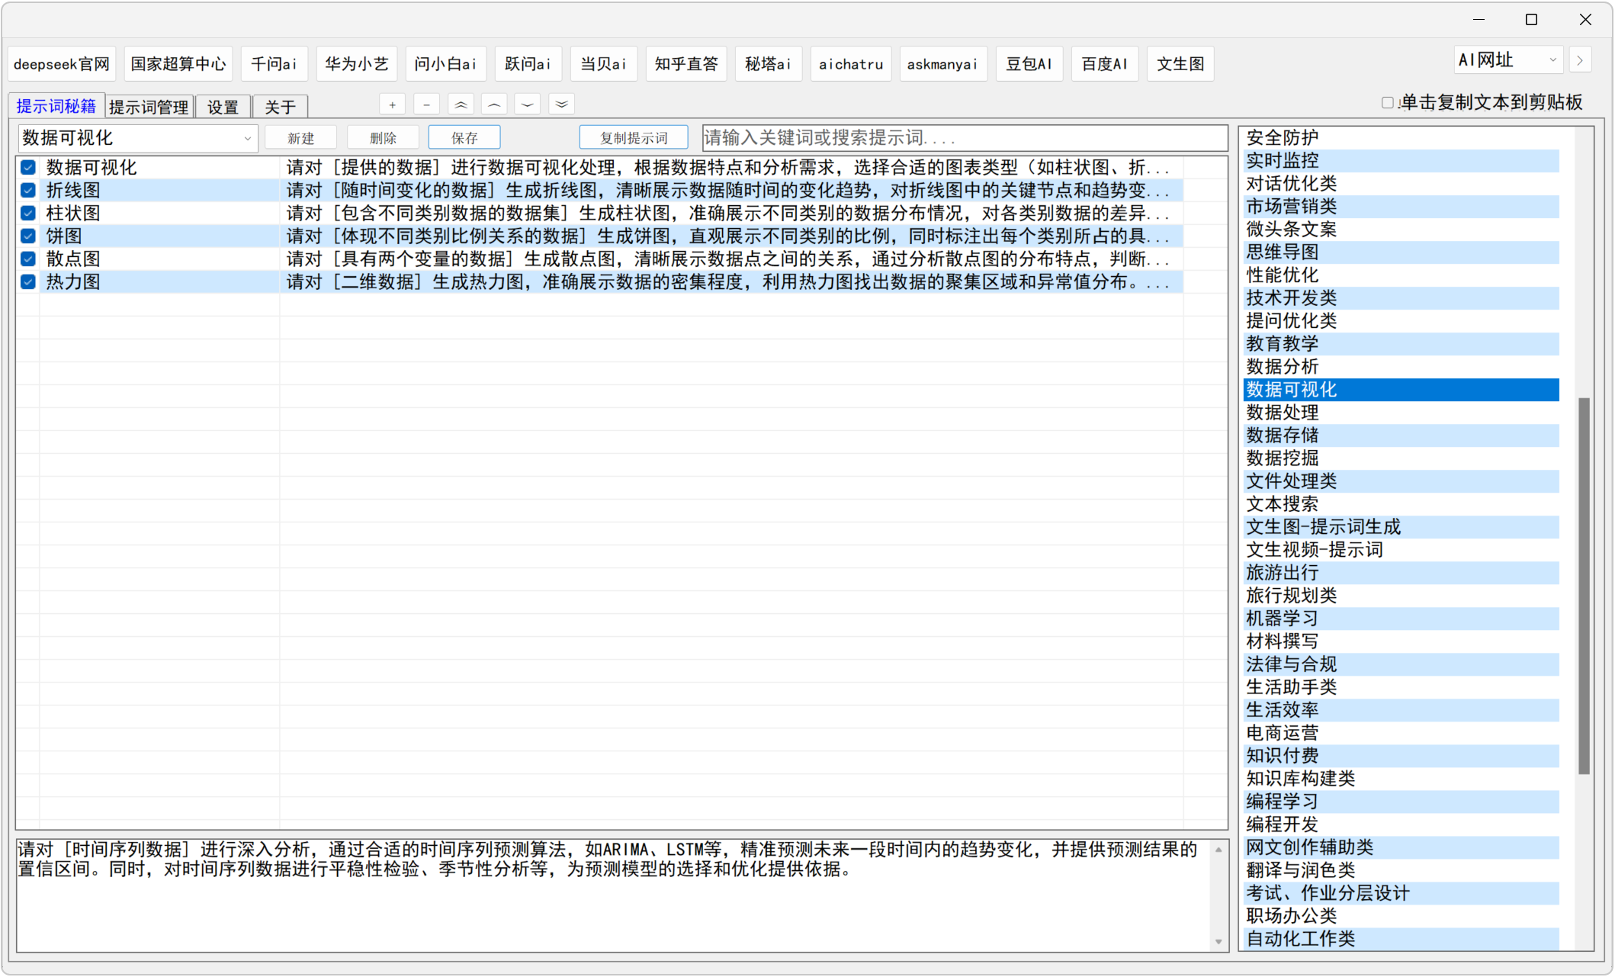The width and height of the screenshot is (1615, 977).
Task: Open the 百度AI shortcut
Action: pyautogui.click(x=1105, y=64)
